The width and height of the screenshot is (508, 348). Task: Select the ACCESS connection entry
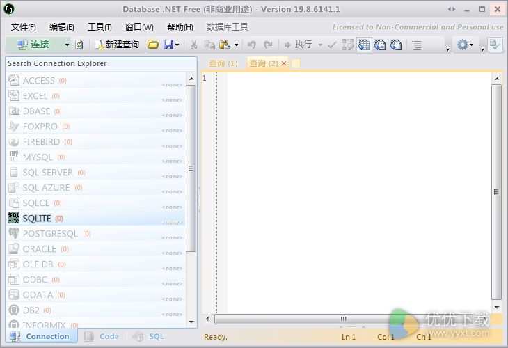pyautogui.click(x=95, y=80)
